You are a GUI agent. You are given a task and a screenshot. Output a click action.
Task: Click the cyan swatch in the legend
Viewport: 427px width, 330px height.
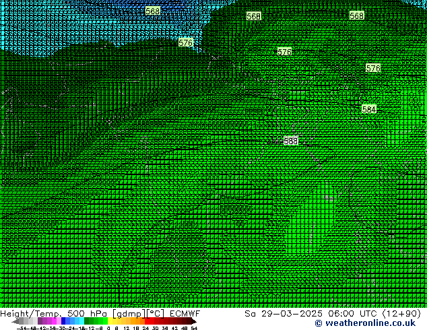pos(81,321)
